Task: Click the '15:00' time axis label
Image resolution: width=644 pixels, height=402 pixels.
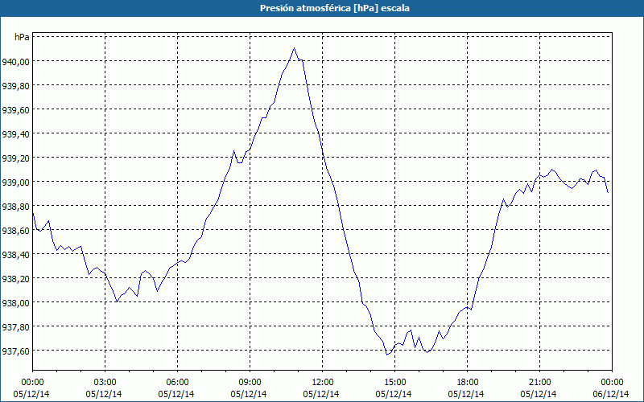Action: point(394,383)
